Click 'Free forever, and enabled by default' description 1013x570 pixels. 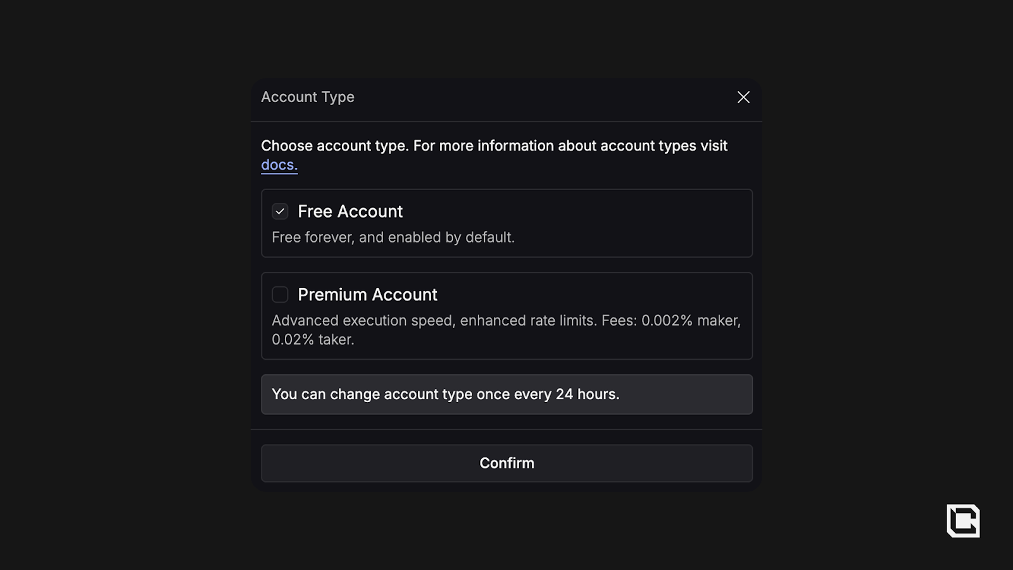(393, 237)
